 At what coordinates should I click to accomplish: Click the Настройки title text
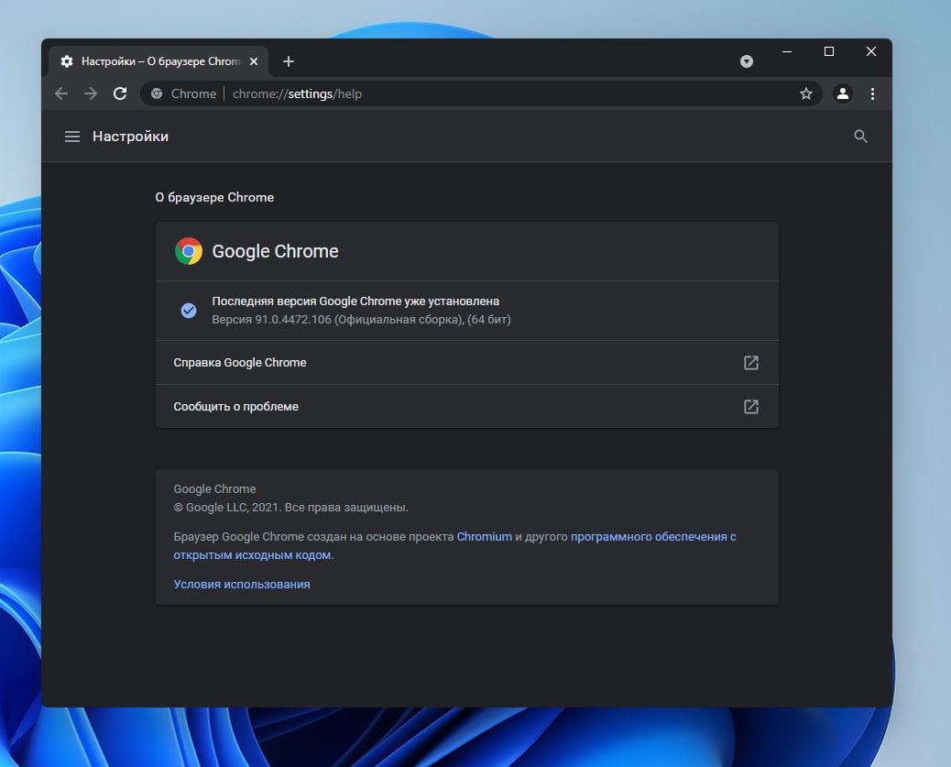tap(130, 137)
